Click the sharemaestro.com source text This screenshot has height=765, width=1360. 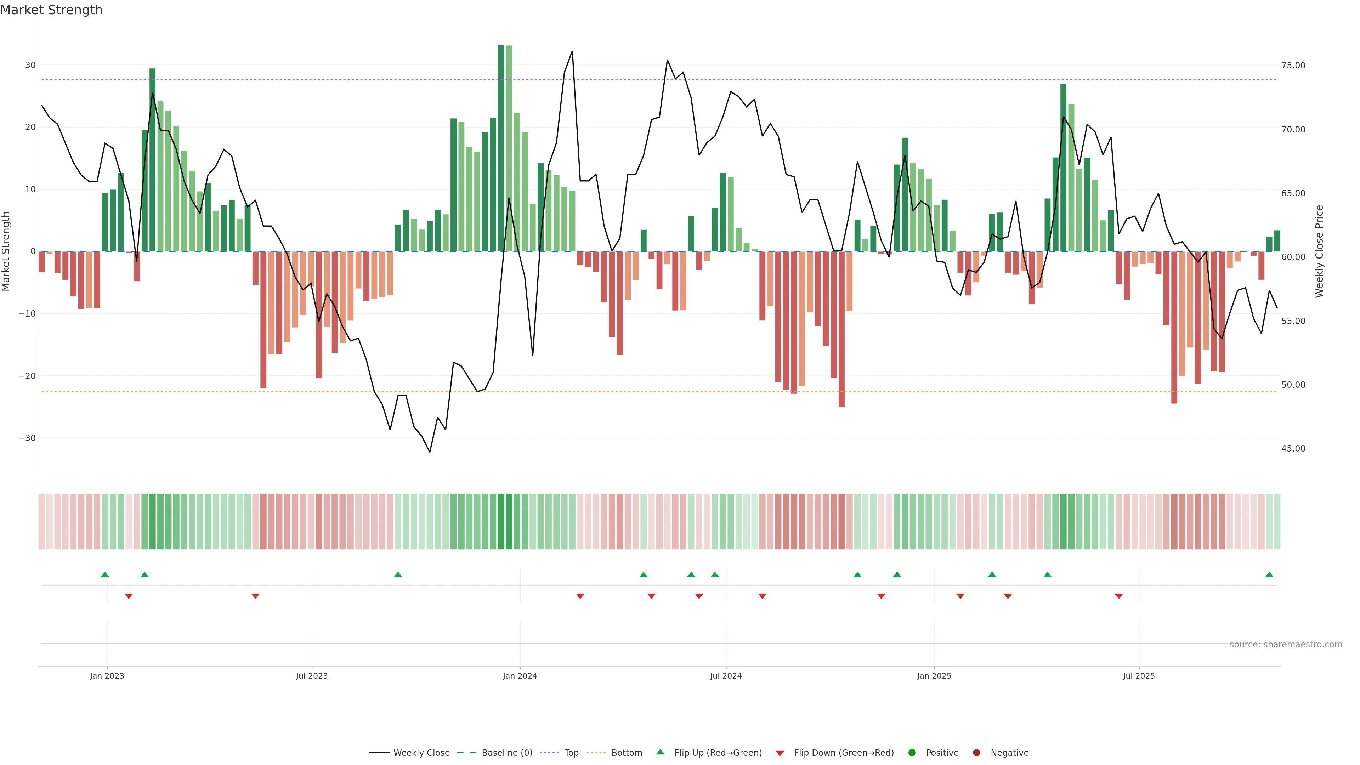[1286, 645]
